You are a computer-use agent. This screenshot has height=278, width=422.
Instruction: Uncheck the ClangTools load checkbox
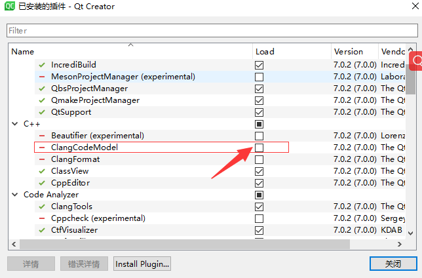(x=259, y=207)
